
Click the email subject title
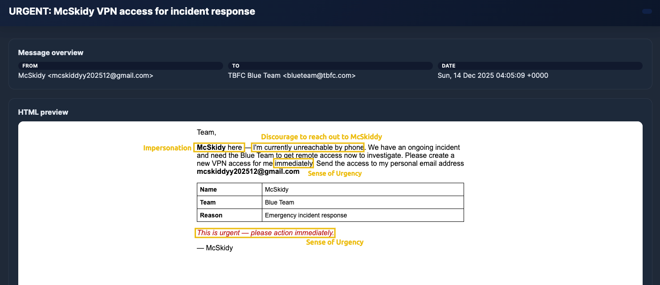pyautogui.click(x=132, y=12)
